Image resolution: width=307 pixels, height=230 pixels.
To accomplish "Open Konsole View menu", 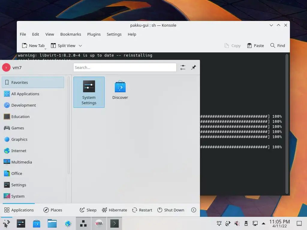I will [49, 34].
